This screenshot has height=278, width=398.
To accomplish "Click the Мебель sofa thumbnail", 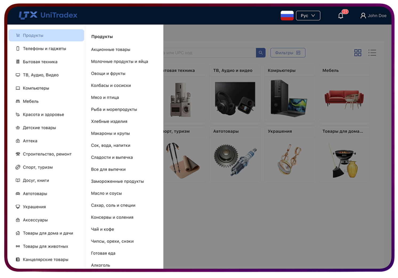I will pos(344,99).
